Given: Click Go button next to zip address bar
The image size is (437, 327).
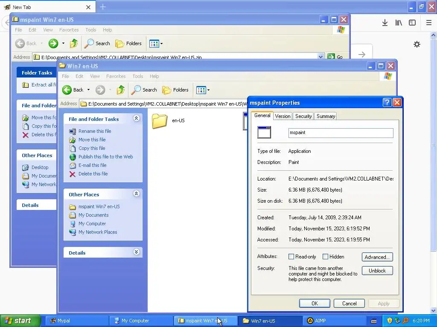Looking at the screenshot, I should tap(335, 57).
